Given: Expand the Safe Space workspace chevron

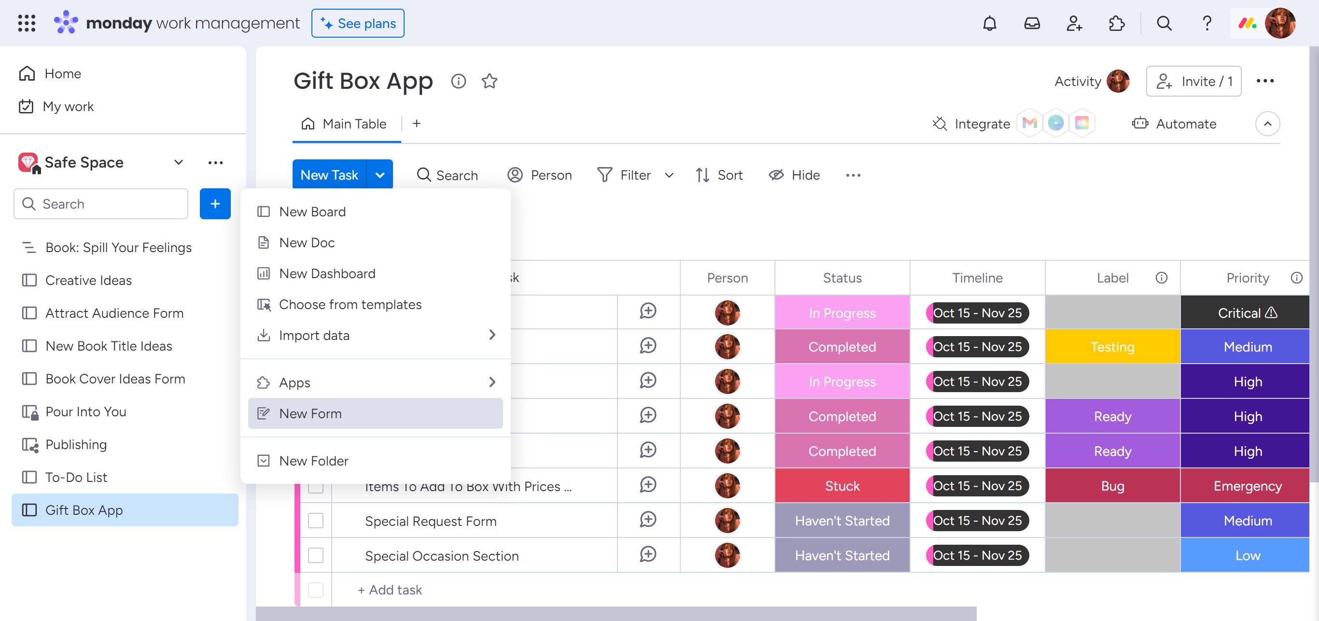Looking at the screenshot, I should pos(178,162).
